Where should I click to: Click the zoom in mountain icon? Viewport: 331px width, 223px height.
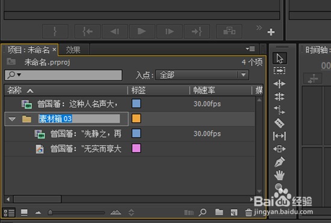click(116, 212)
